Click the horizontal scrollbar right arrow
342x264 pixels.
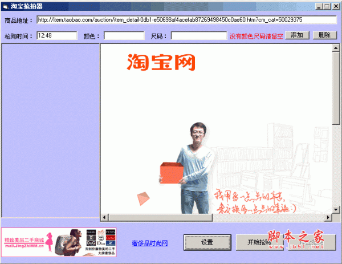pos(328,217)
